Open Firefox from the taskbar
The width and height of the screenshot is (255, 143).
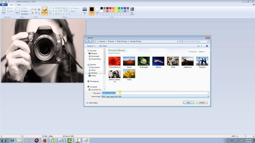point(45,141)
